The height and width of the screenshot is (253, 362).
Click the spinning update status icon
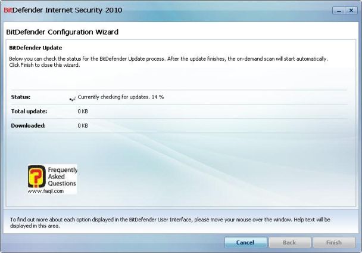pyautogui.click(x=73, y=99)
